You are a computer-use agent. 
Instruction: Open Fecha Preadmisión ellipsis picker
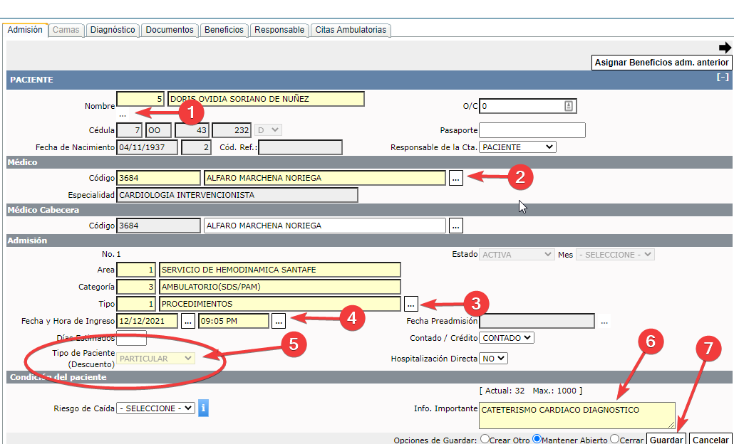pos(604,322)
